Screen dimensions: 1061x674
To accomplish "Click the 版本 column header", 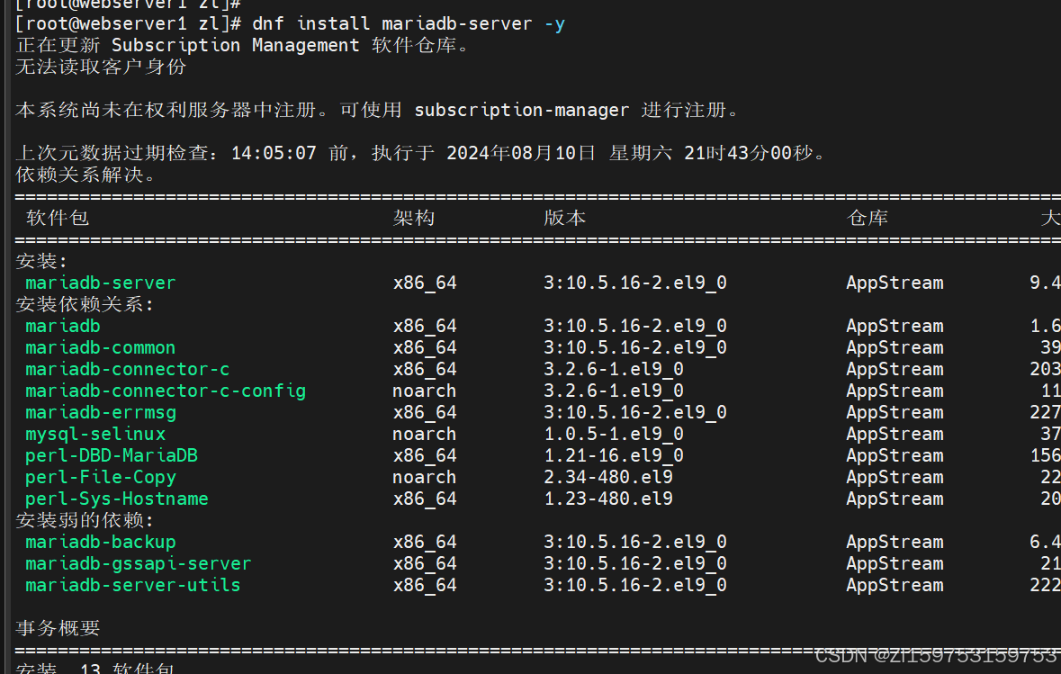I will point(565,218).
